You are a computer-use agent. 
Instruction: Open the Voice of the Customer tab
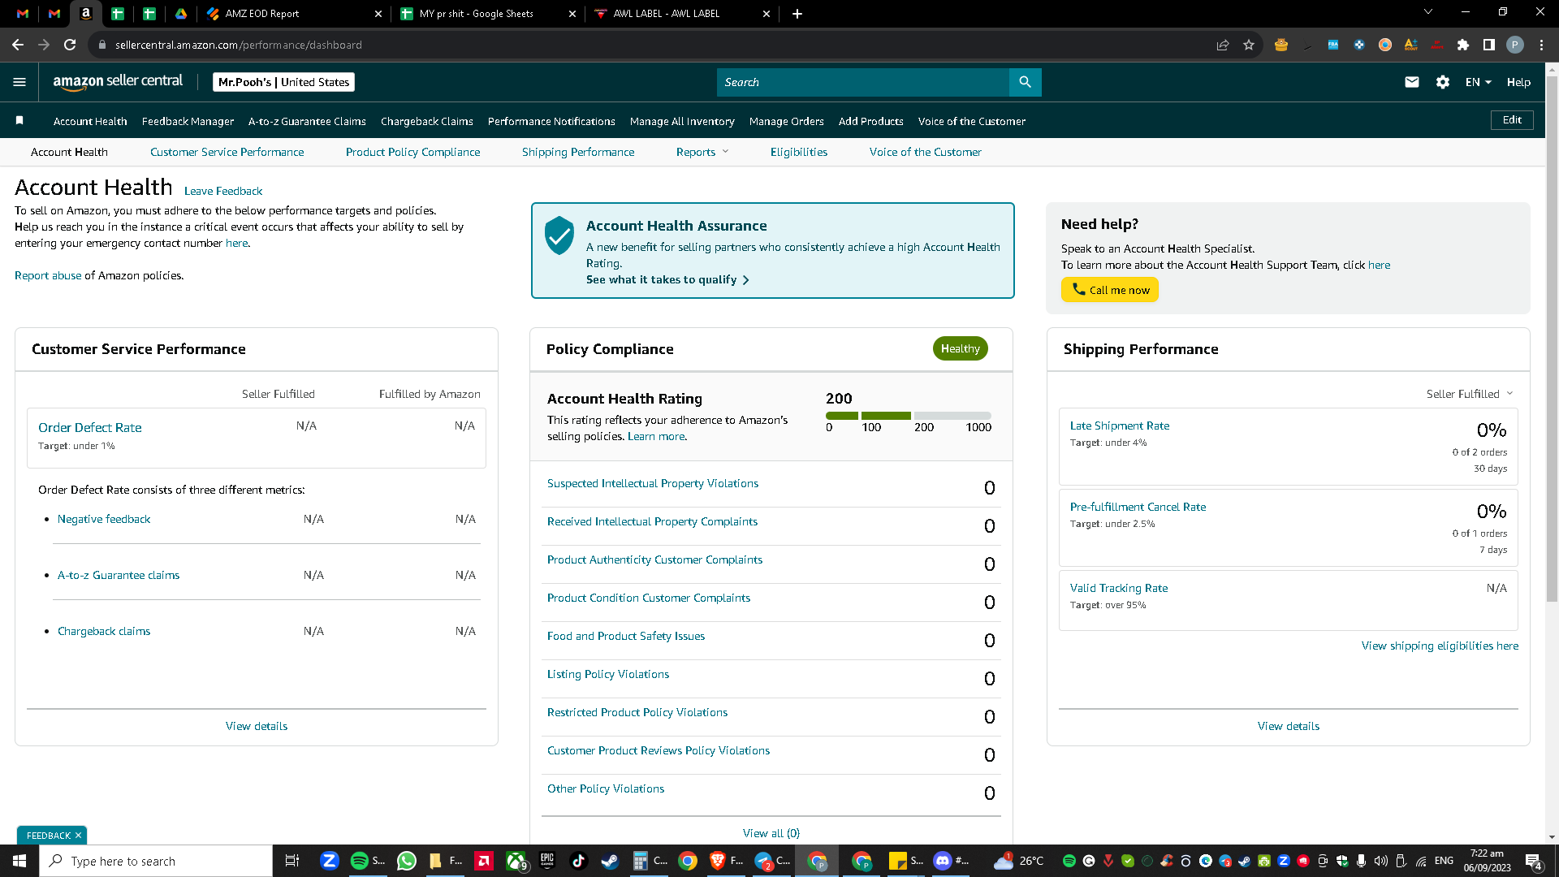tap(925, 152)
